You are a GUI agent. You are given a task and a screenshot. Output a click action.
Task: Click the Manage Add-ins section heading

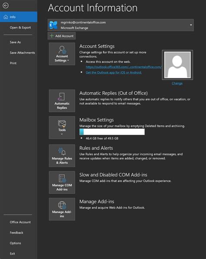96,201
